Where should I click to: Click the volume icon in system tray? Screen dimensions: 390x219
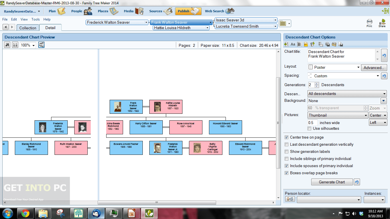(354, 213)
